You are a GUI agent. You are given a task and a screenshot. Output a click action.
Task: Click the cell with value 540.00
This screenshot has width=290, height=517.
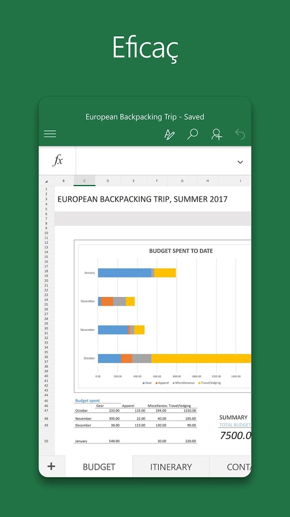coord(114,441)
